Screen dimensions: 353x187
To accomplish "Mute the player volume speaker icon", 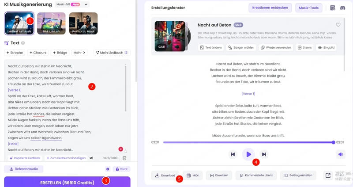I will coord(341,154).
